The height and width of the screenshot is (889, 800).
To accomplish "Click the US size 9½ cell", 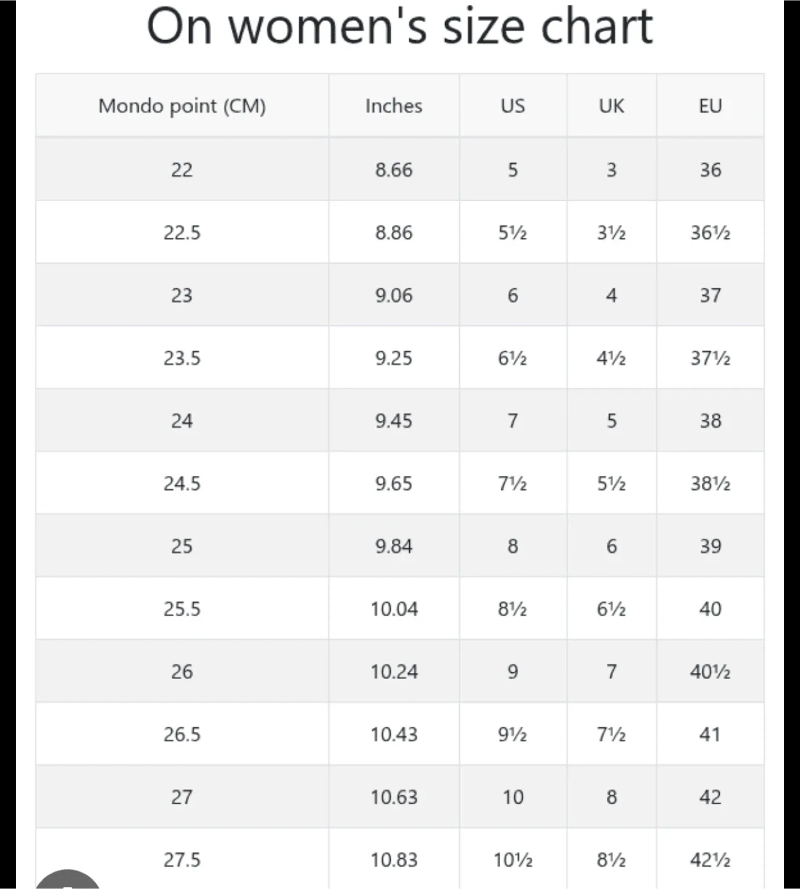I will [x=512, y=735].
